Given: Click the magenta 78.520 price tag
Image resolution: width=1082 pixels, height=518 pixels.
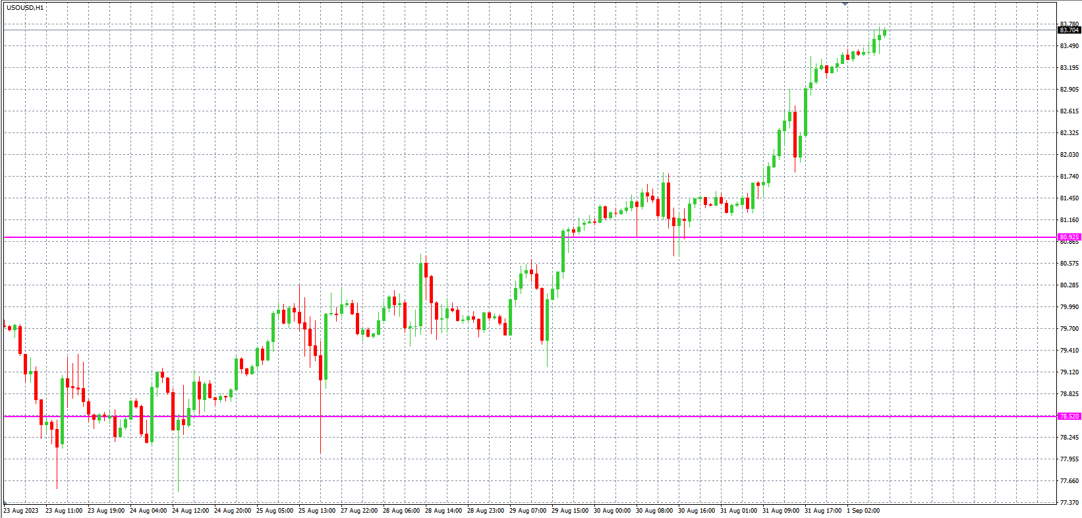Looking at the screenshot, I should pyautogui.click(x=1069, y=417).
